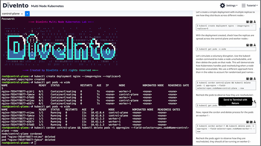Click IP address 10.42.0.3 in terminal
The height and width of the screenshot is (146, 261).
(x=98, y=115)
